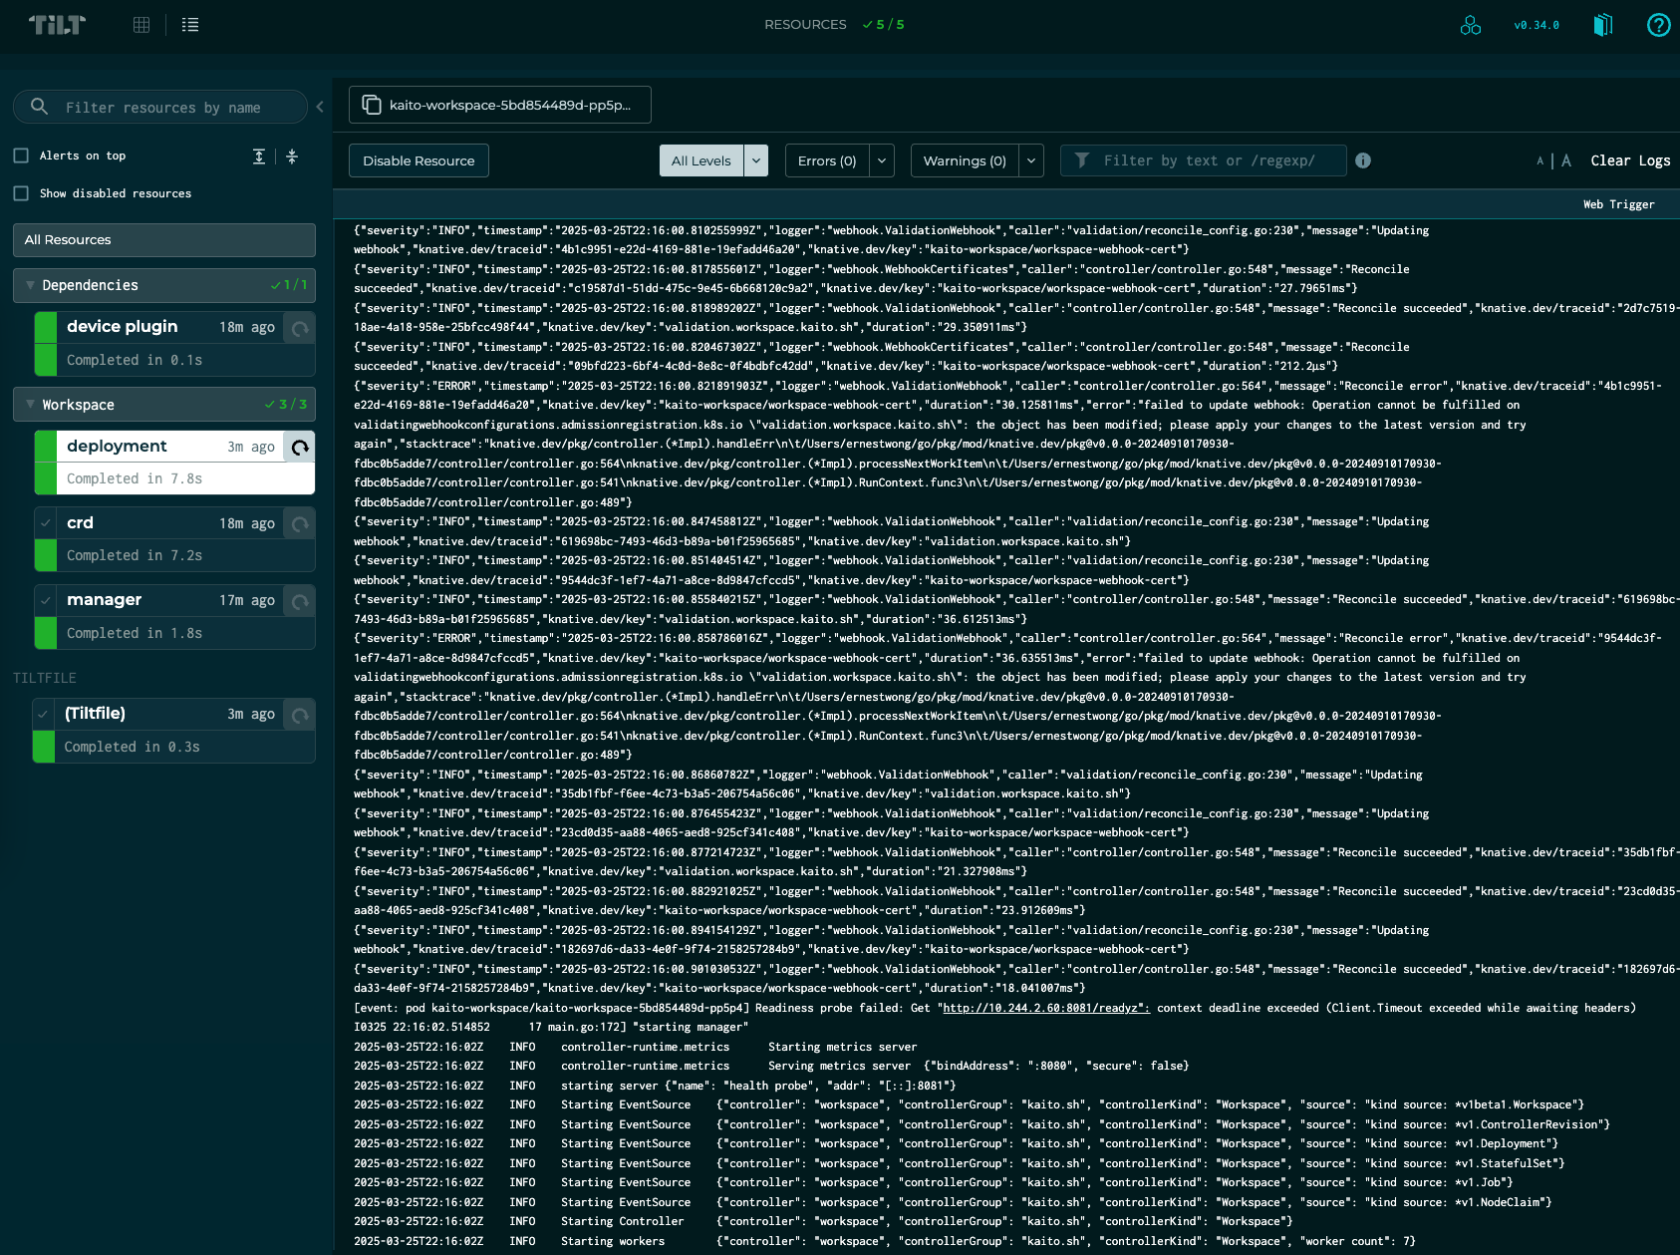Select the (Tiltfile) resource
1680x1255 pixels.
coord(174,731)
